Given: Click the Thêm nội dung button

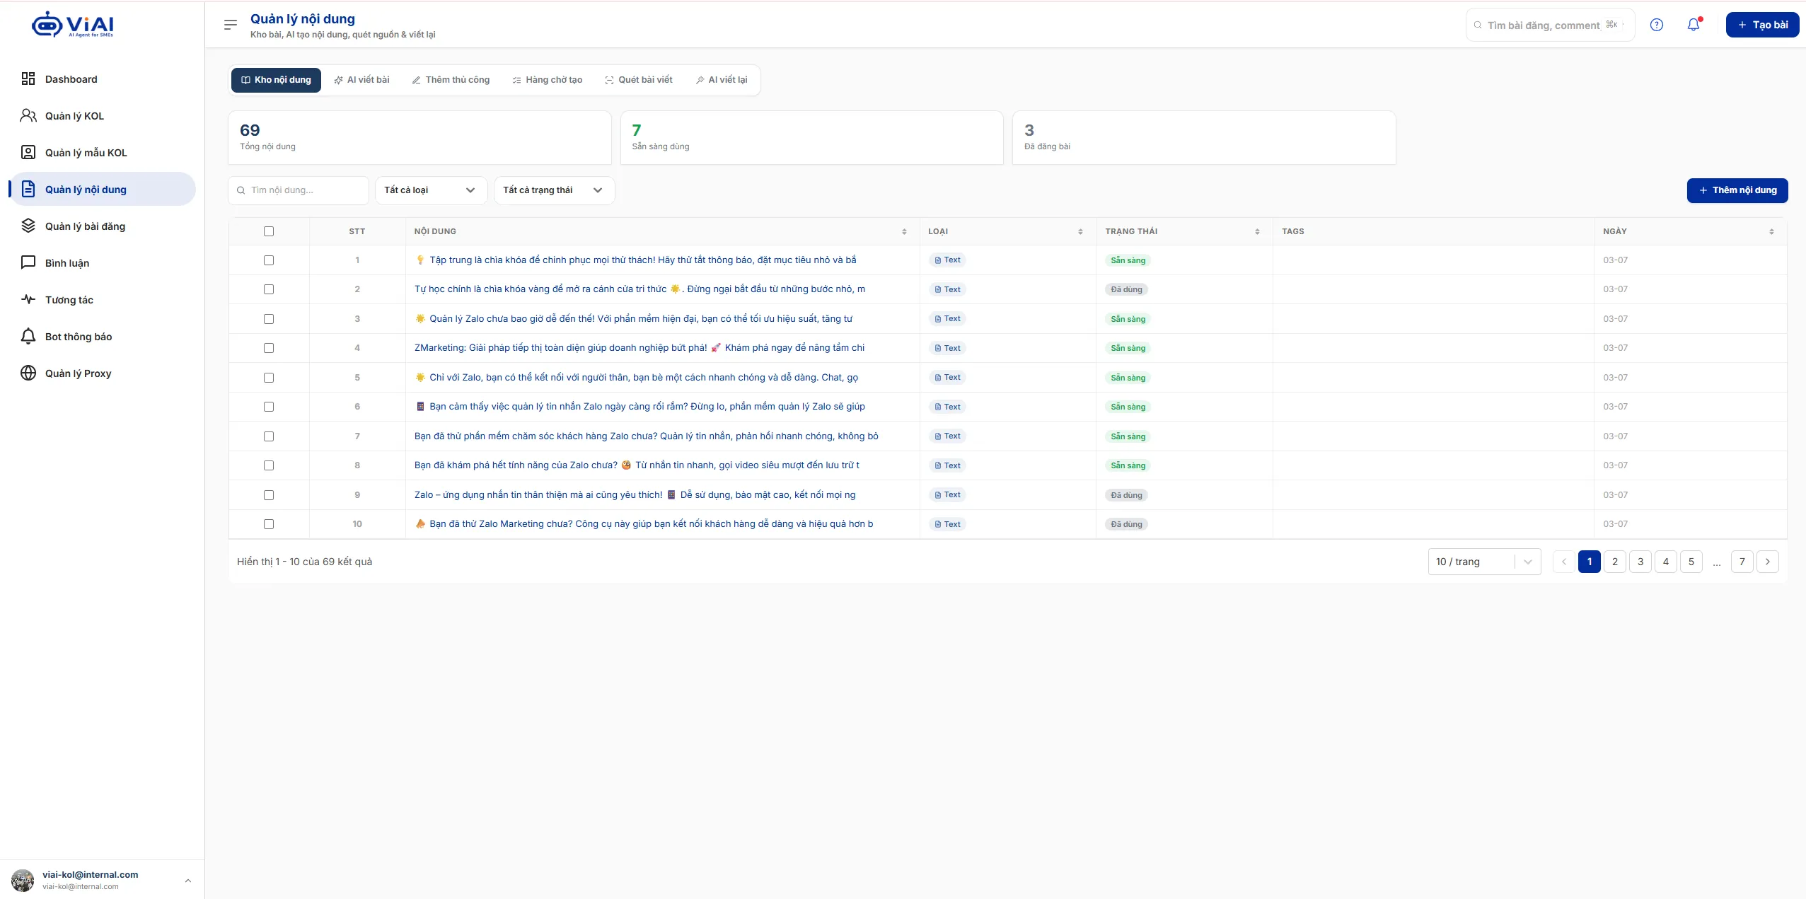Looking at the screenshot, I should click(x=1737, y=190).
